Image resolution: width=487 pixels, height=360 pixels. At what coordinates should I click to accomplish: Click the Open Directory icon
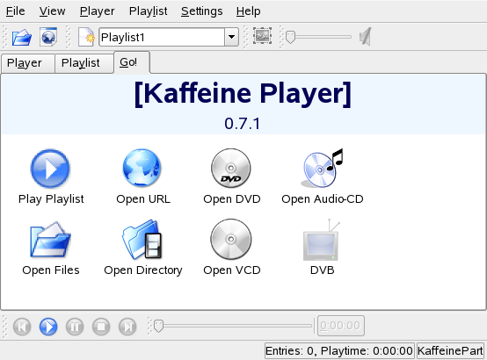click(142, 240)
